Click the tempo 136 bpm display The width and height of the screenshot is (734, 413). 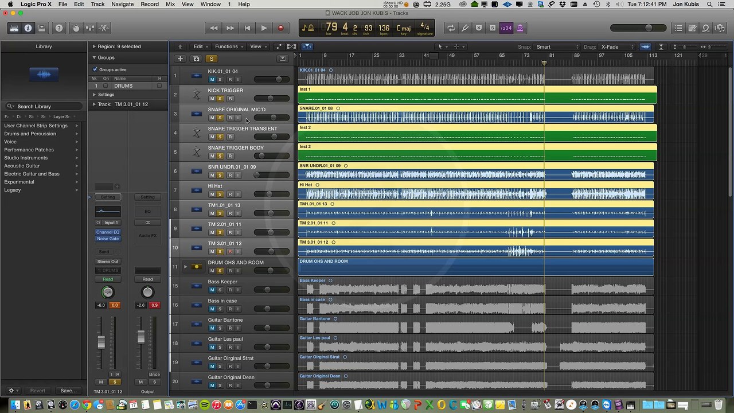click(384, 28)
